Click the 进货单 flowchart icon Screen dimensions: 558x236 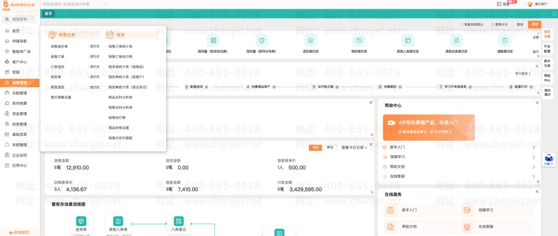coord(81,221)
